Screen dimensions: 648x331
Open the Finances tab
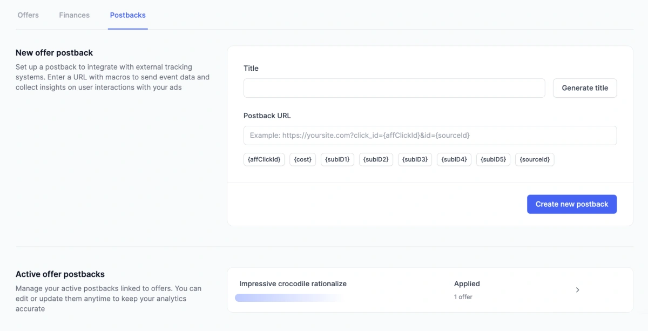pyautogui.click(x=74, y=15)
